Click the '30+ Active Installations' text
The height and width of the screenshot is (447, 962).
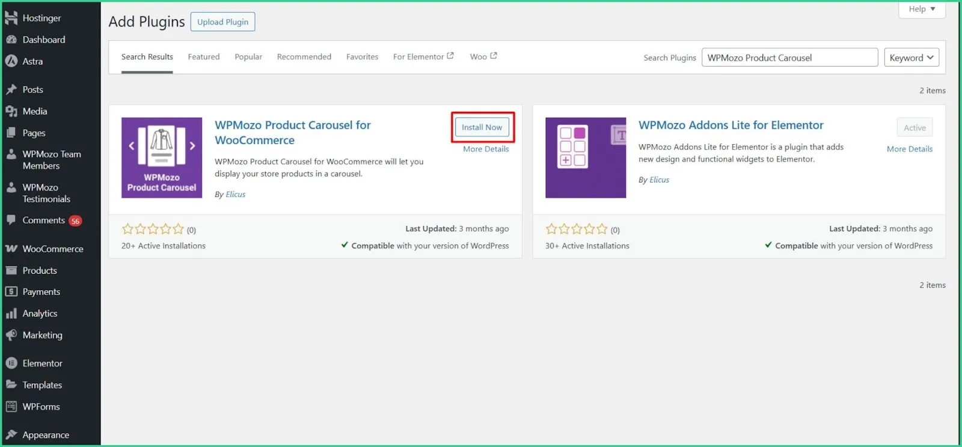point(587,246)
